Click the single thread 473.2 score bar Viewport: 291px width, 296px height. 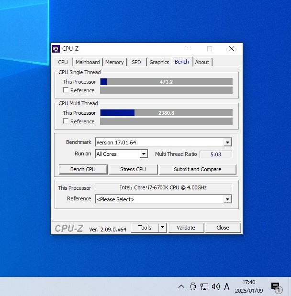pos(166,82)
